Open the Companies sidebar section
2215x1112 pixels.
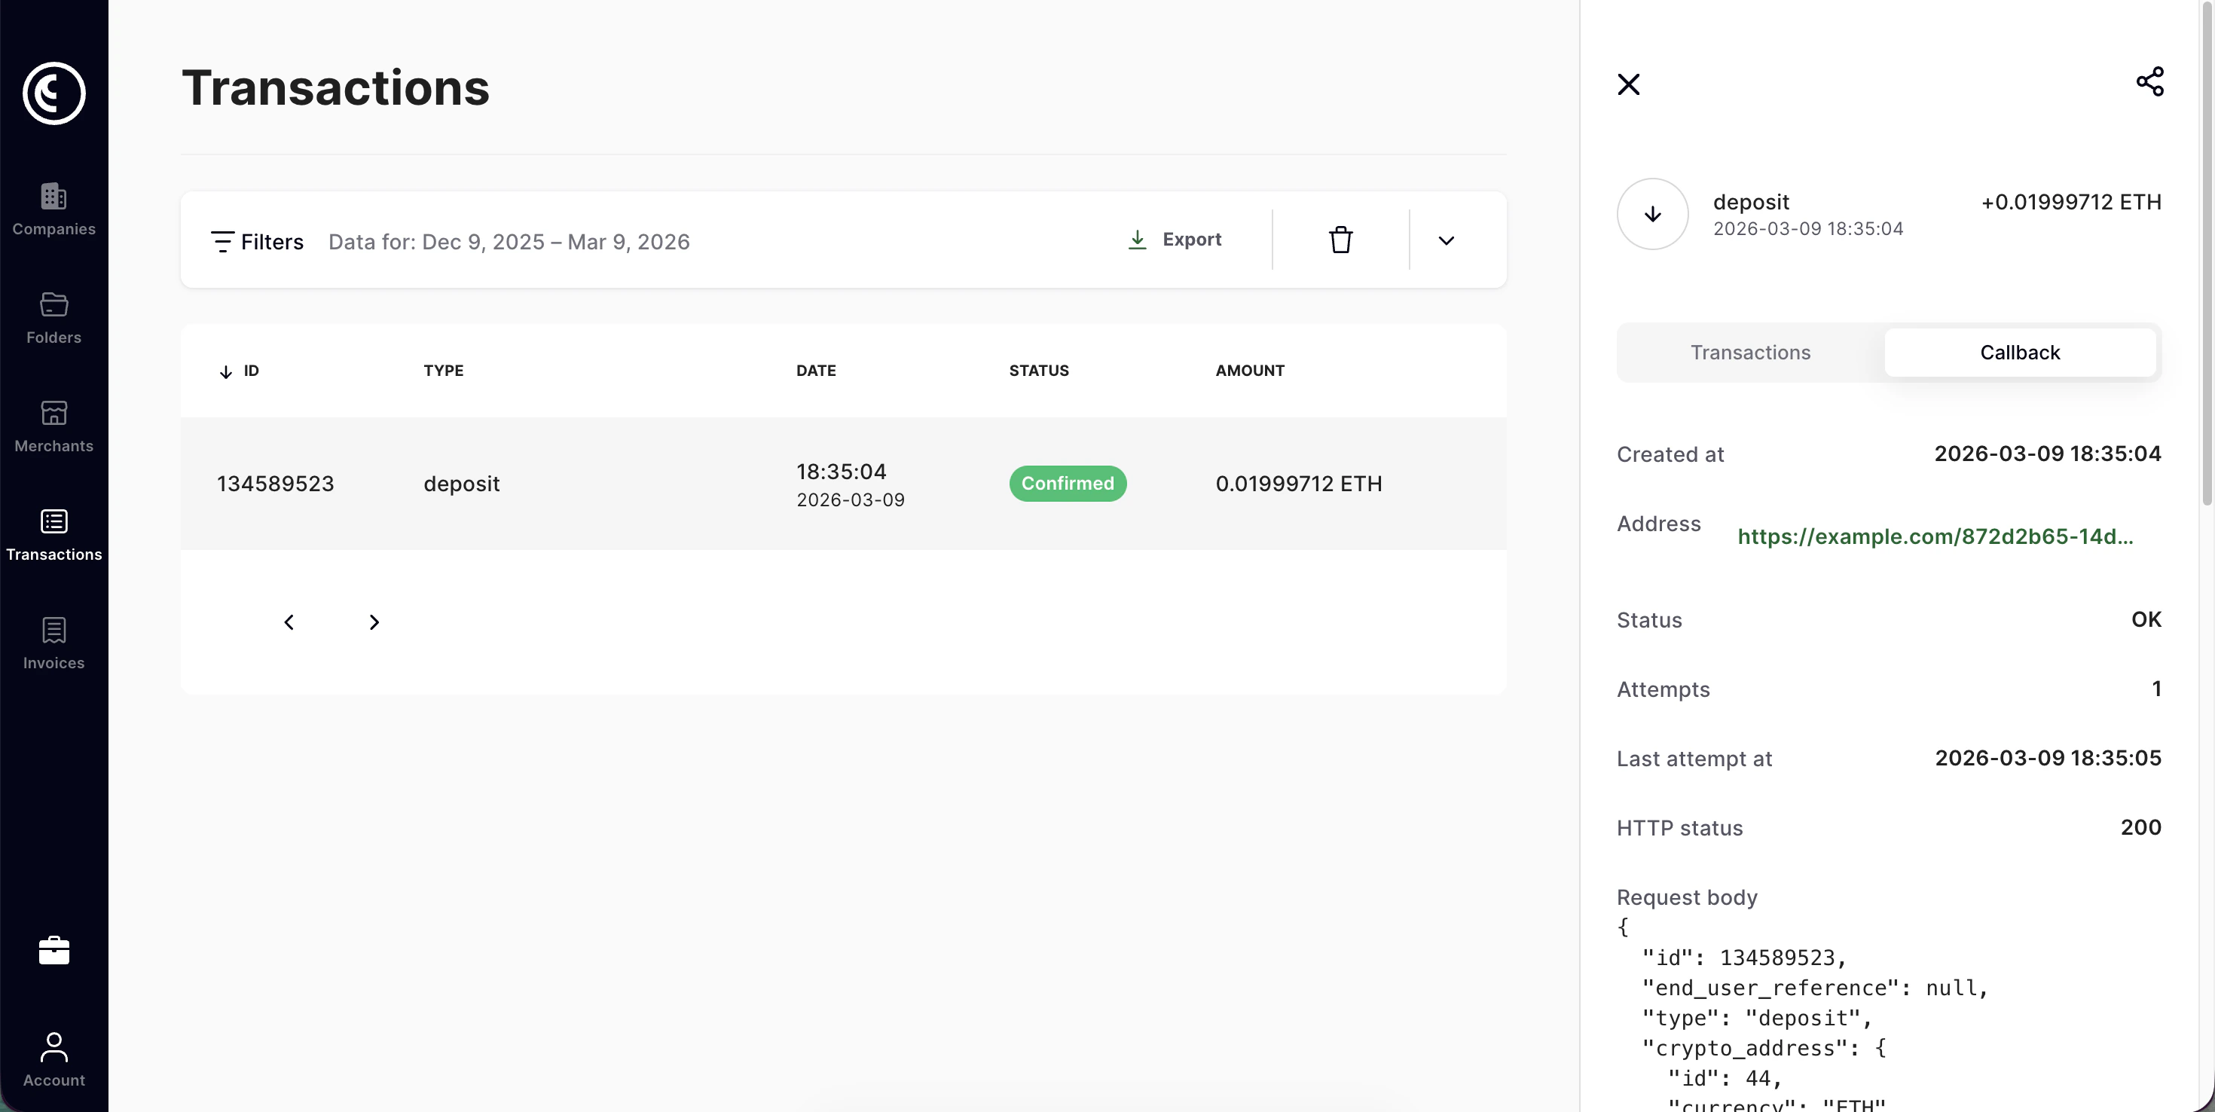[x=53, y=209]
